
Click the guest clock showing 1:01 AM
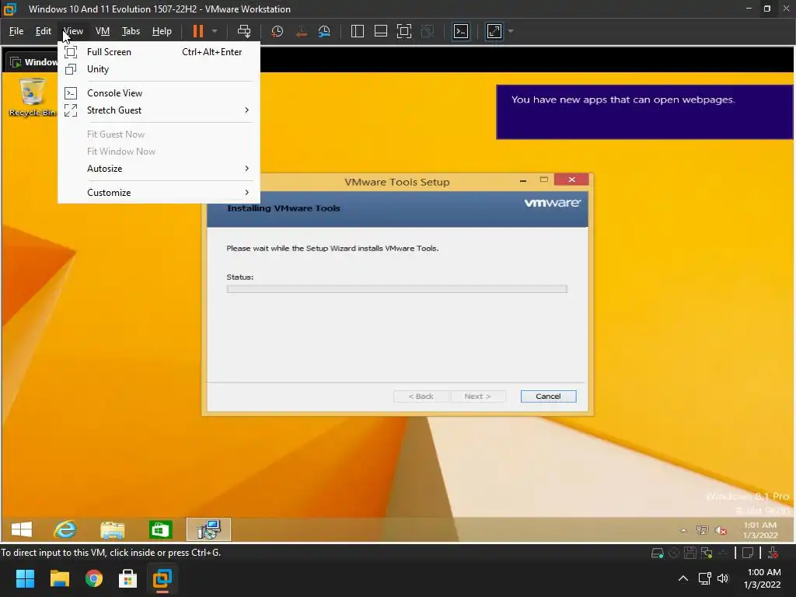pyautogui.click(x=760, y=530)
